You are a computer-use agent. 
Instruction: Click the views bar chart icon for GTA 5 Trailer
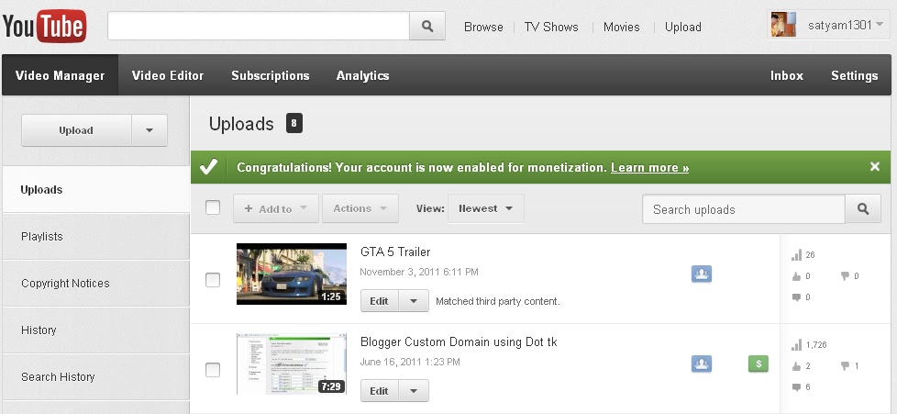796,255
